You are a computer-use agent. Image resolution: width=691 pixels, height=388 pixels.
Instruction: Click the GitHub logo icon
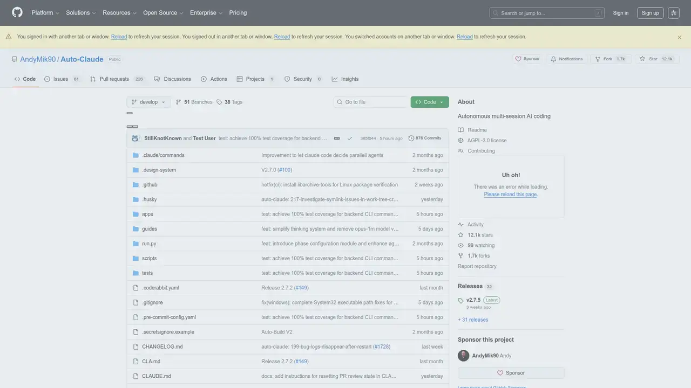(x=17, y=12)
